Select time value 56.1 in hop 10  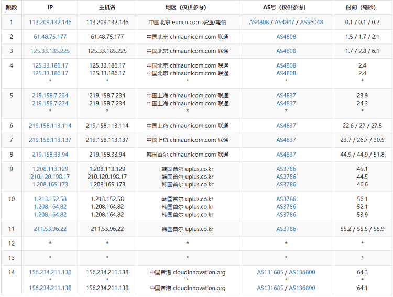click(x=363, y=199)
